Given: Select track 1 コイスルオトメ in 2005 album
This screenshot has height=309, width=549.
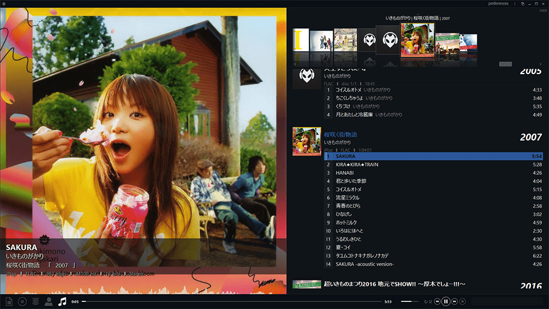Looking at the screenshot, I should (x=434, y=90).
